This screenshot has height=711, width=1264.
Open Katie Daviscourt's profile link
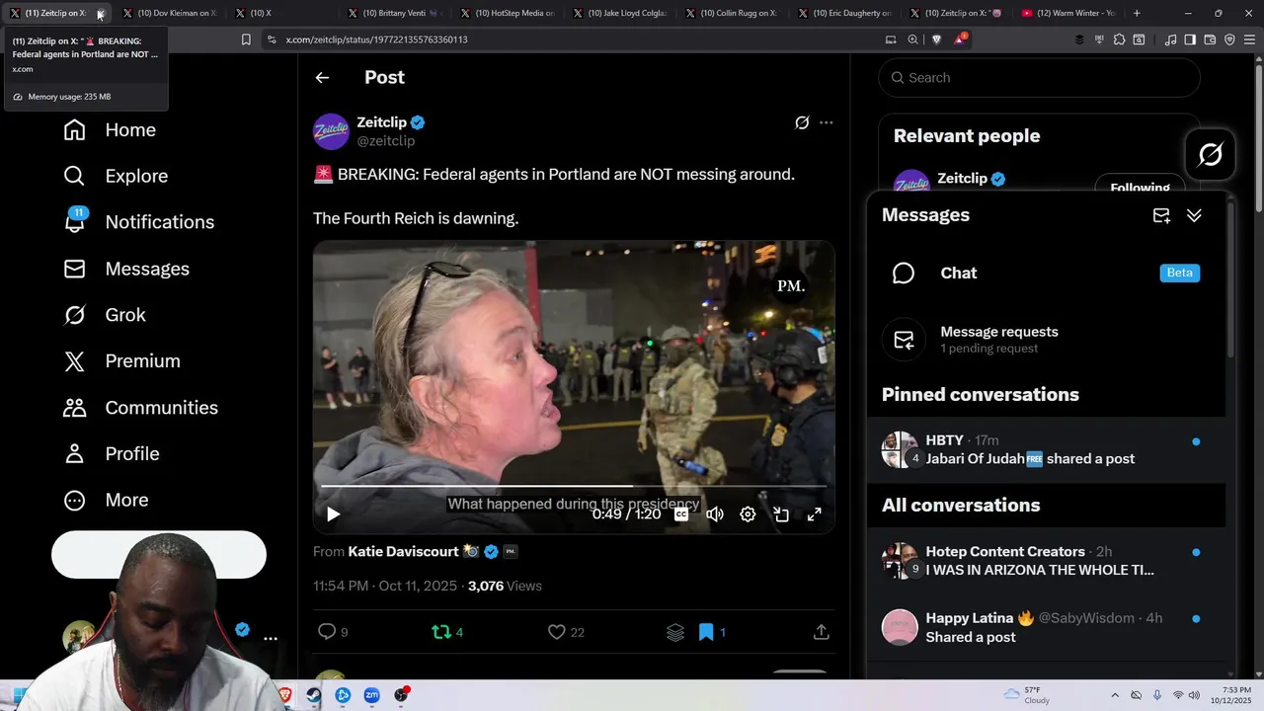[x=403, y=551]
